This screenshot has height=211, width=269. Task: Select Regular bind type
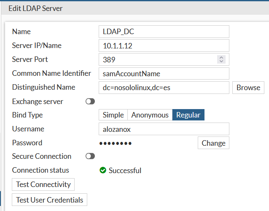188,115
